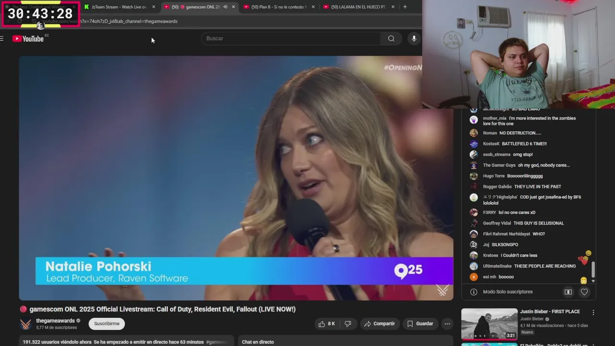Image resolution: width=615 pixels, height=346 pixels.
Task: Open the YouTube guide hamburger menu
Action: click(x=2, y=38)
